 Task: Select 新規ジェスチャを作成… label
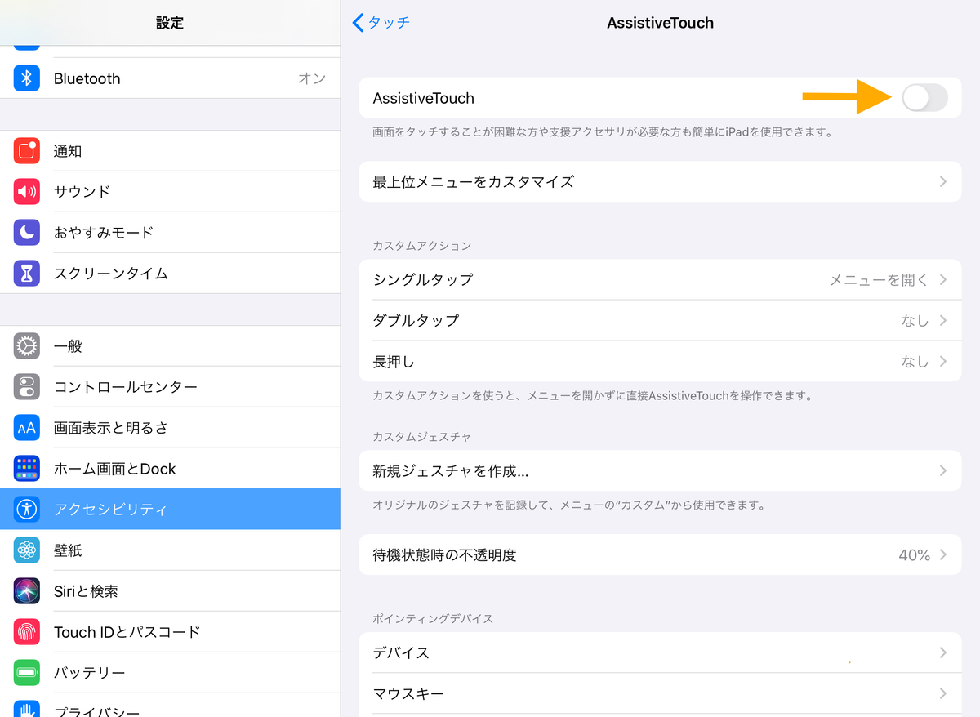coord(451,471)
